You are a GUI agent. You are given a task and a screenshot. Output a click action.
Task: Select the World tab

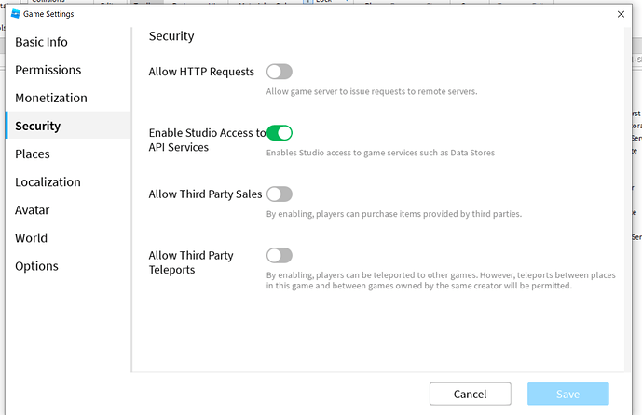coord(31,237)
